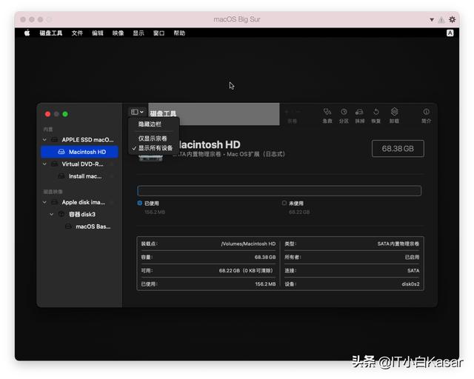Collapse the Virtual DVD-R tree node

pyautogui.click(x=44, y=164)
